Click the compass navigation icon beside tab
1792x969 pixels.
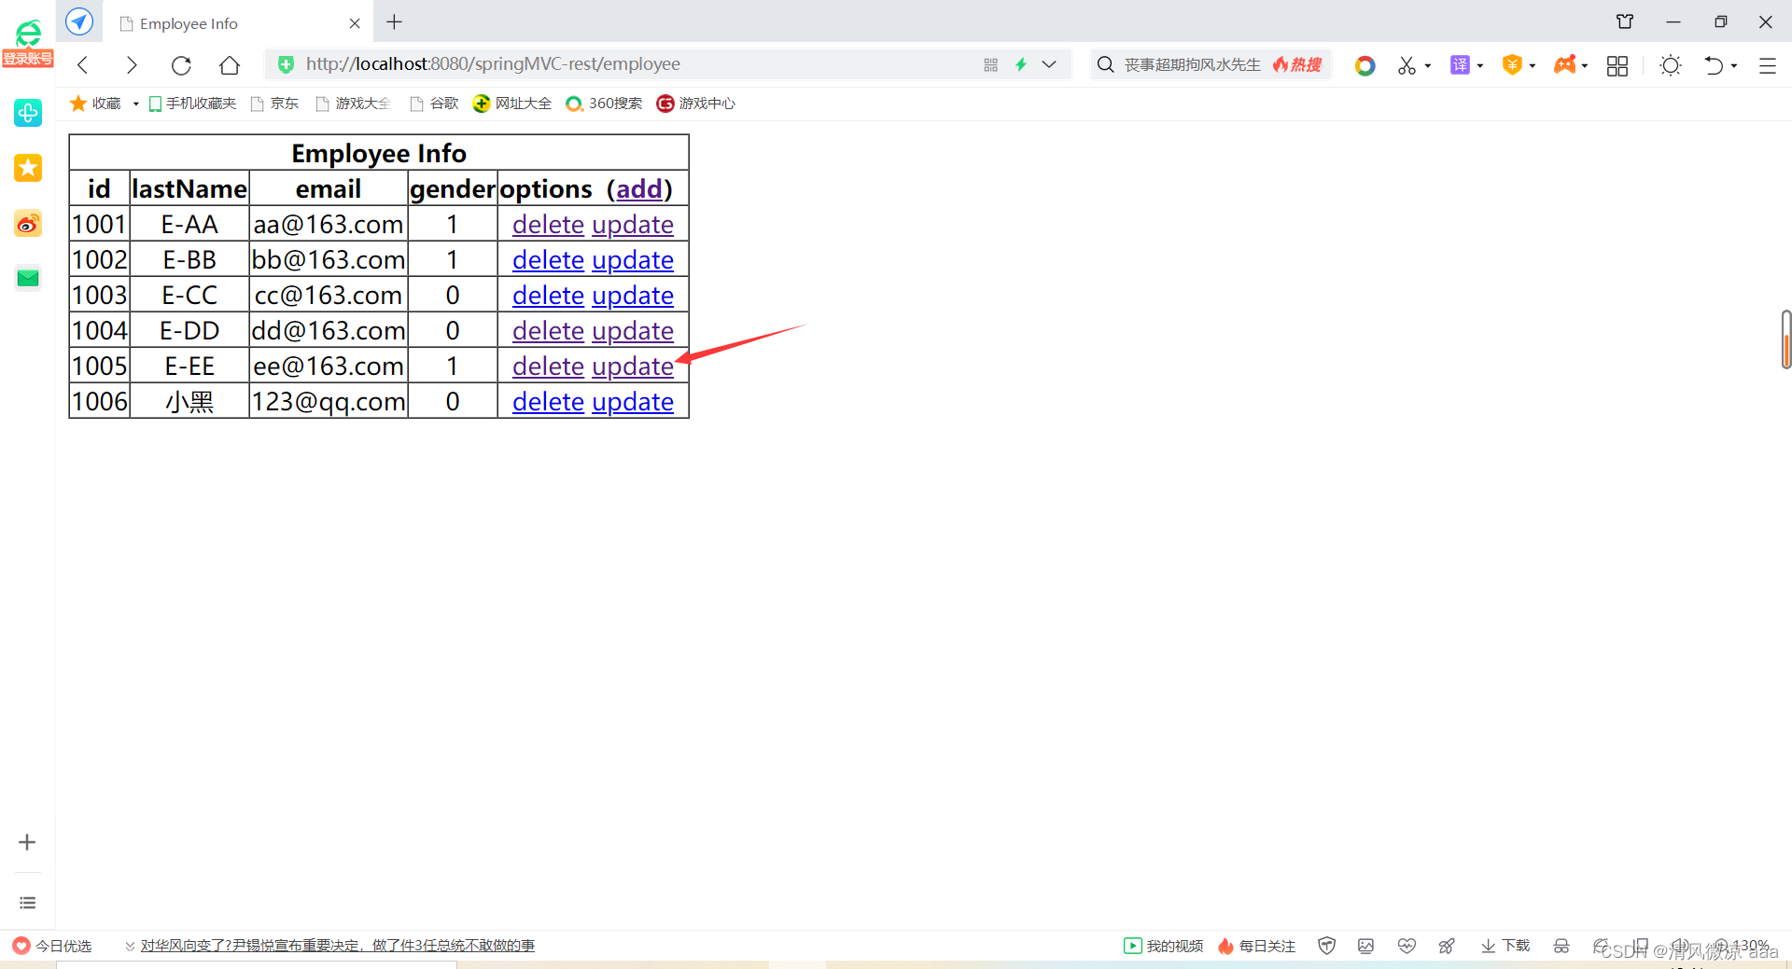tap(79, 21)
